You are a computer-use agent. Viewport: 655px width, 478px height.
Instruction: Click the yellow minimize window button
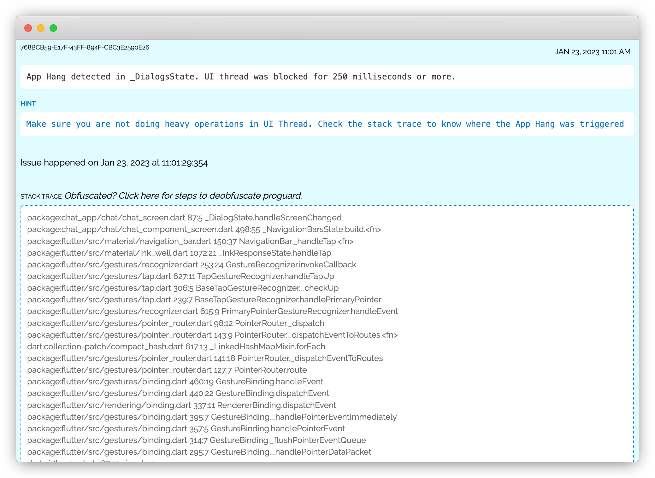(x=41, y=28)
